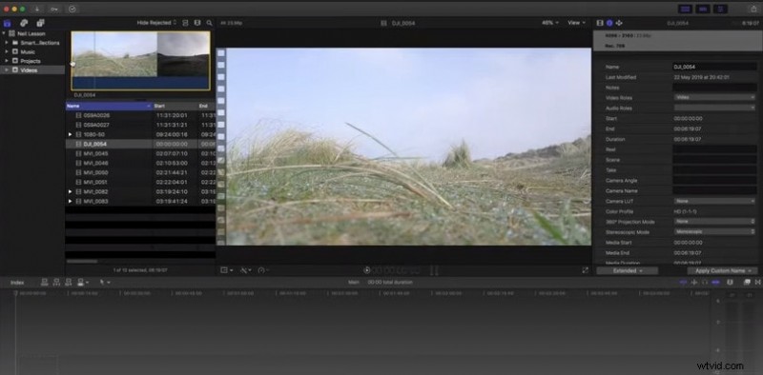This screenshot has width=763, height=375.
Task: Click the Name field in inspector
Action: pos(714,67)
